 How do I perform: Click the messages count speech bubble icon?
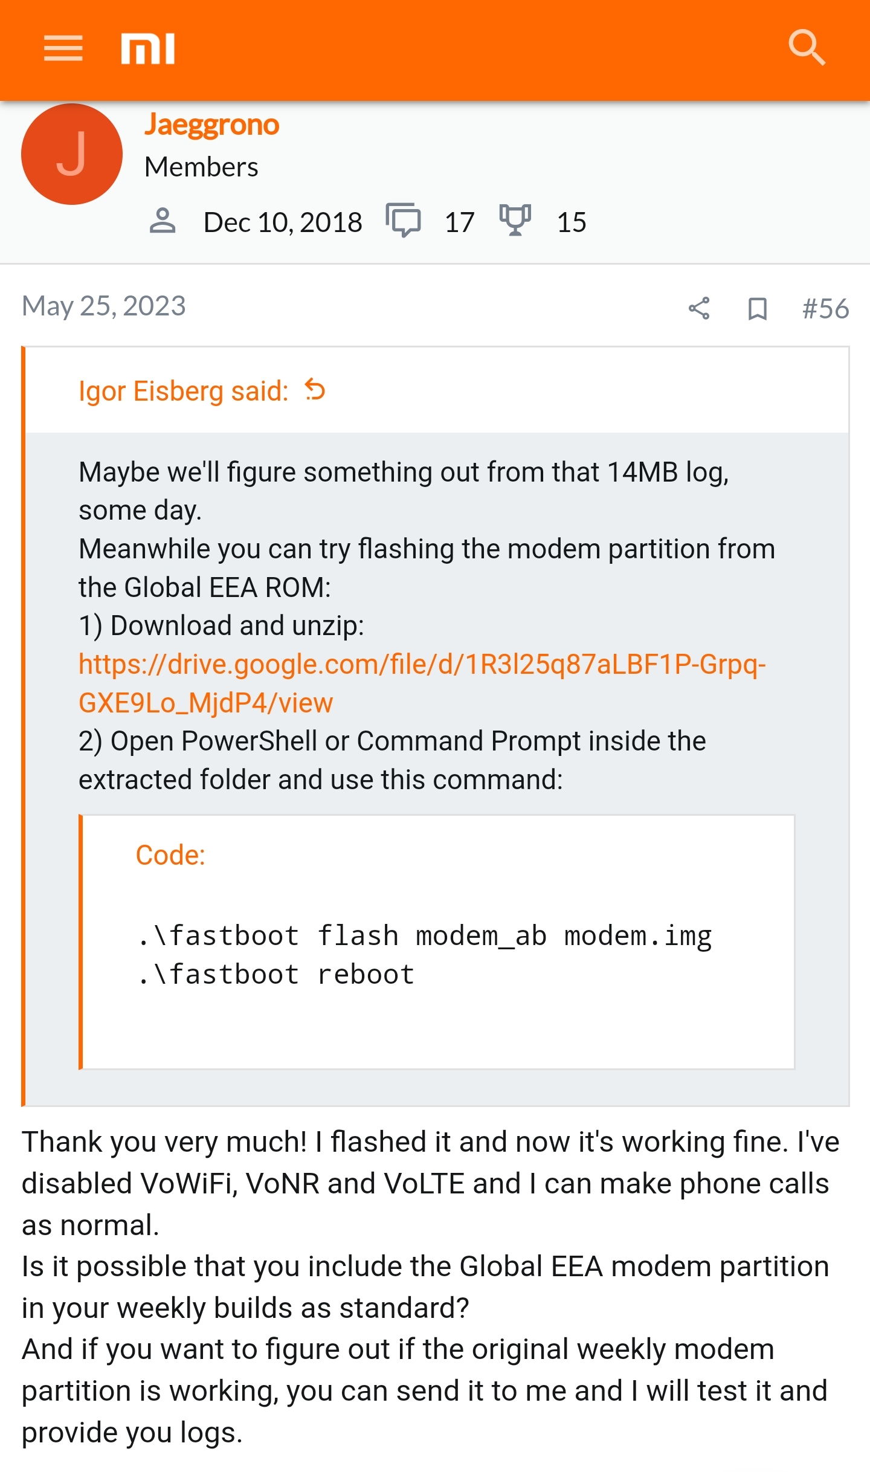(403, 221)
